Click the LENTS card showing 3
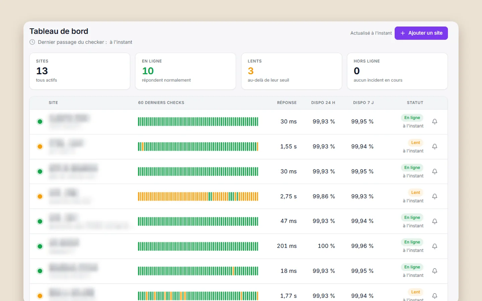 292,71
